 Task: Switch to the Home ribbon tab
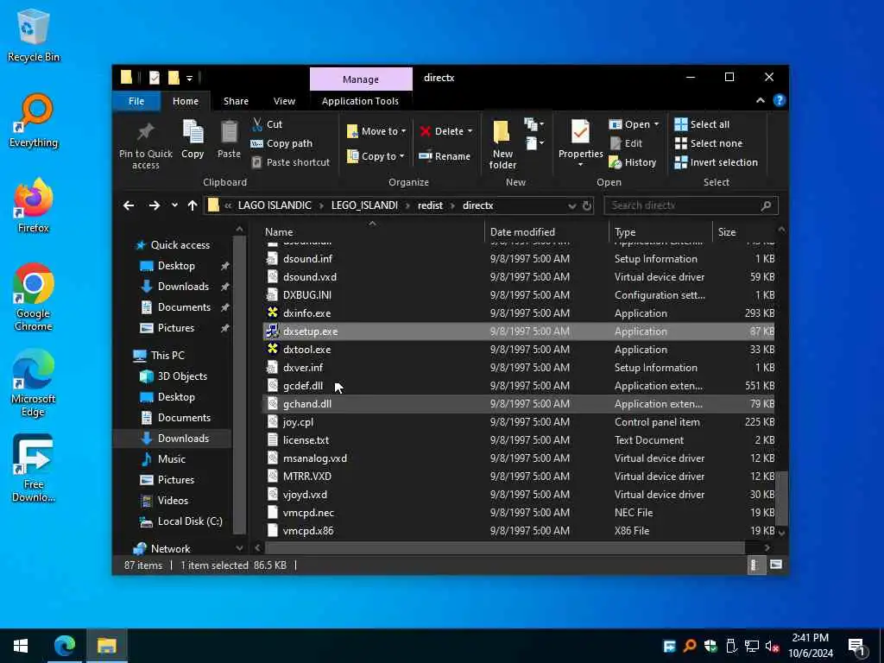tap(186, 101)
